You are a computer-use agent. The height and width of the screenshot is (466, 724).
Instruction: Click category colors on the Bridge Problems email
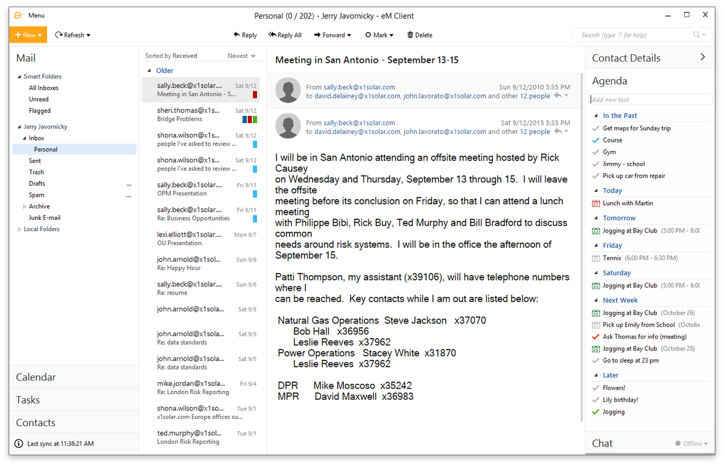[250, 120]
